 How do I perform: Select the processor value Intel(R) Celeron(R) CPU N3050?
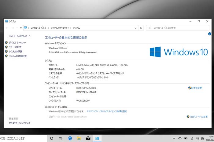pos(91,65)
